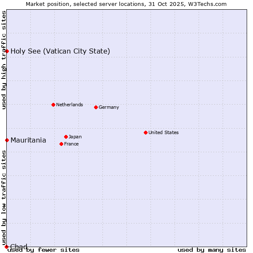Click the United States text label
253x253 pixels.
click(x=163, y=132)
